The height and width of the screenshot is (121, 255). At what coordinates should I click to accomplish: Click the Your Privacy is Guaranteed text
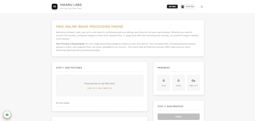(x=70, y=44)
